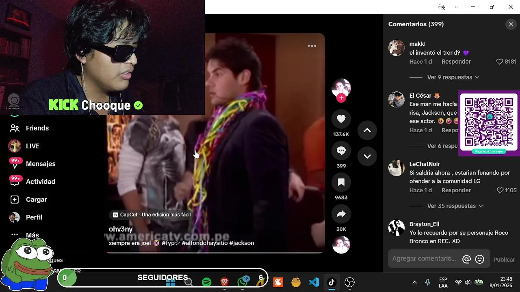The image size is (520, 292).
Task: Go to previous video with up chevron
Action: (x=367, y=130)
